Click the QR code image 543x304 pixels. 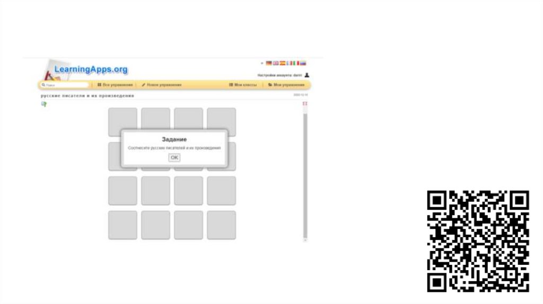coord(478,241)
